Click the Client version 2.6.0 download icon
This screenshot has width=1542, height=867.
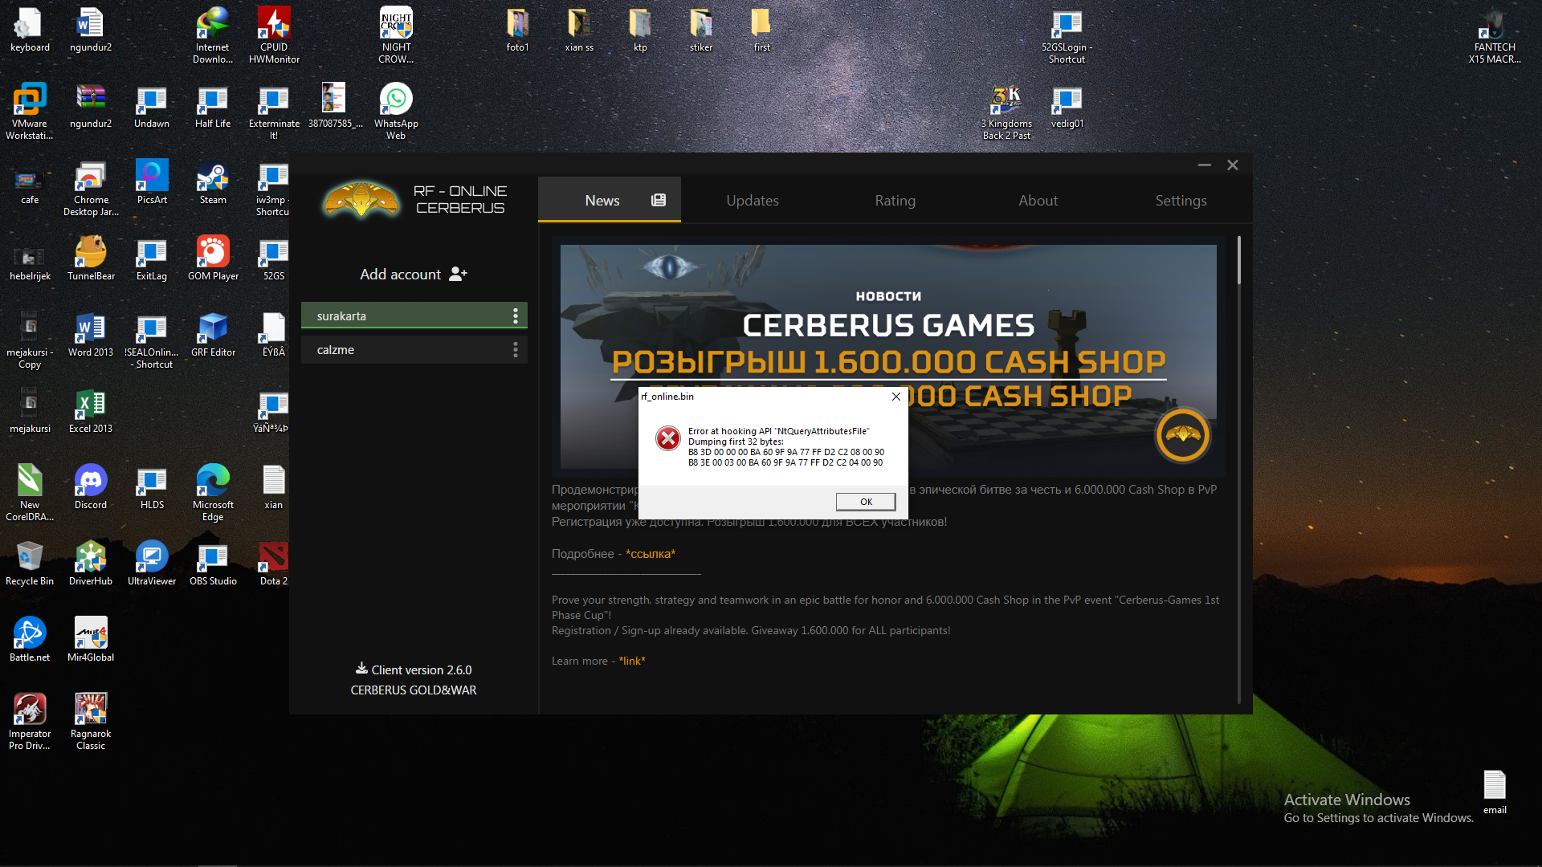tap(361, 669)
